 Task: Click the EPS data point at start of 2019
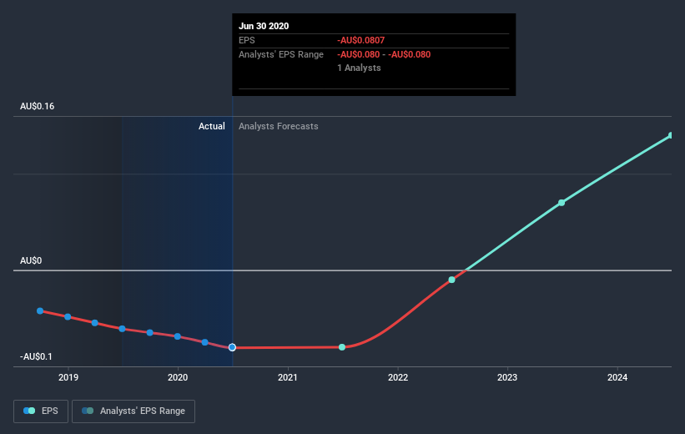click(68, 317)
